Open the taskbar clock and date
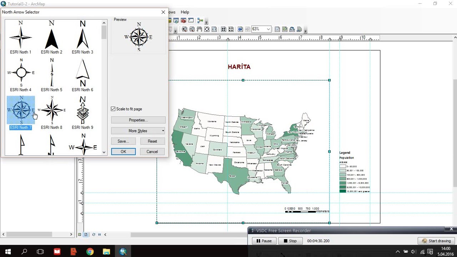The image size is (457, 257). pos(446,251)
